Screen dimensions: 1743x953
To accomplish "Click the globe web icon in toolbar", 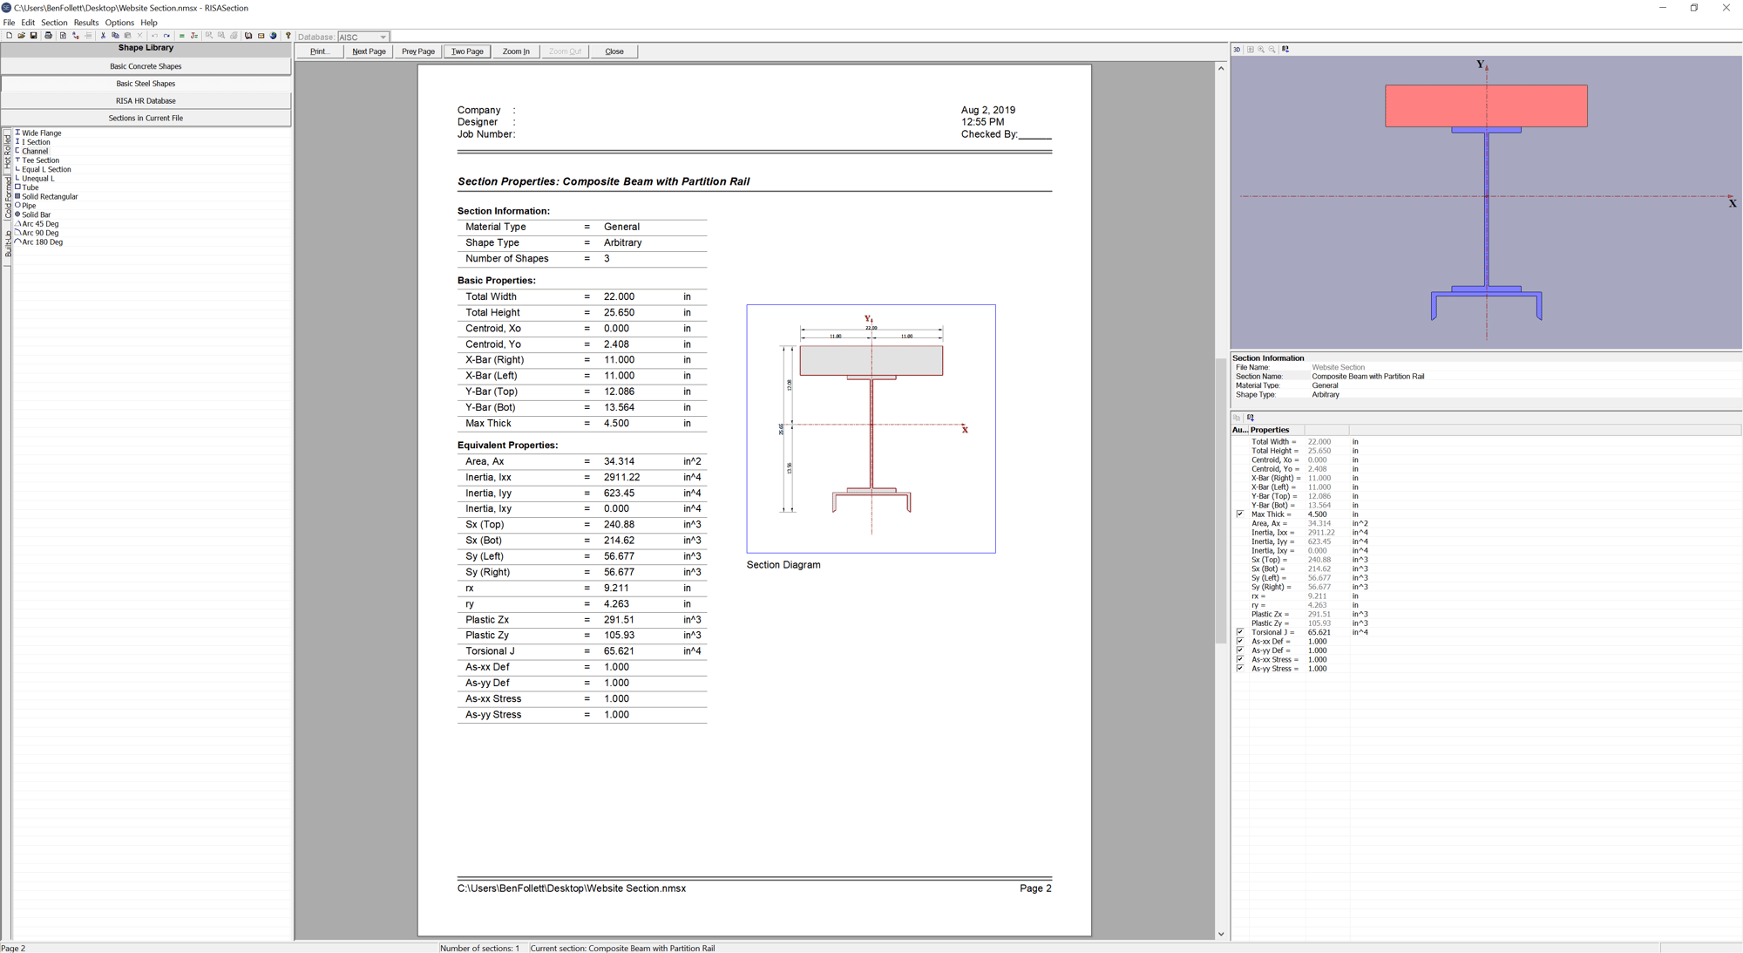I will 273,36.
